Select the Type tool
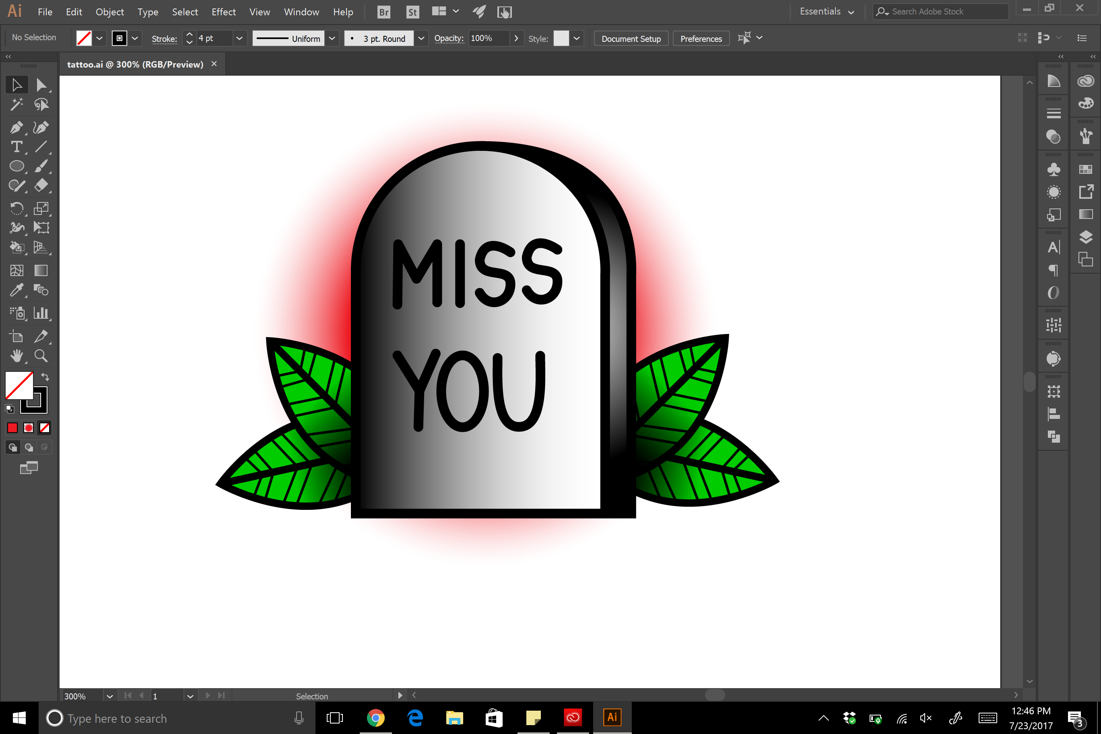Screen dimensions: 1101x734 [x=16, y=146]
